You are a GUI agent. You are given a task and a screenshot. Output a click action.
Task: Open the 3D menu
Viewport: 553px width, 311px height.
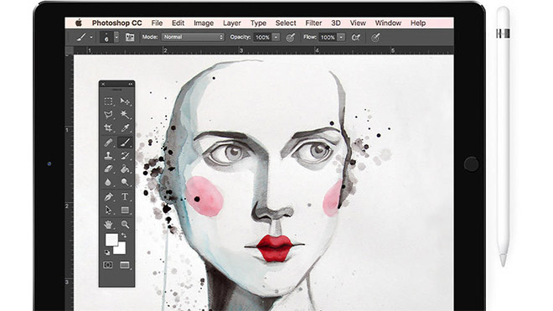coord(336,23)
